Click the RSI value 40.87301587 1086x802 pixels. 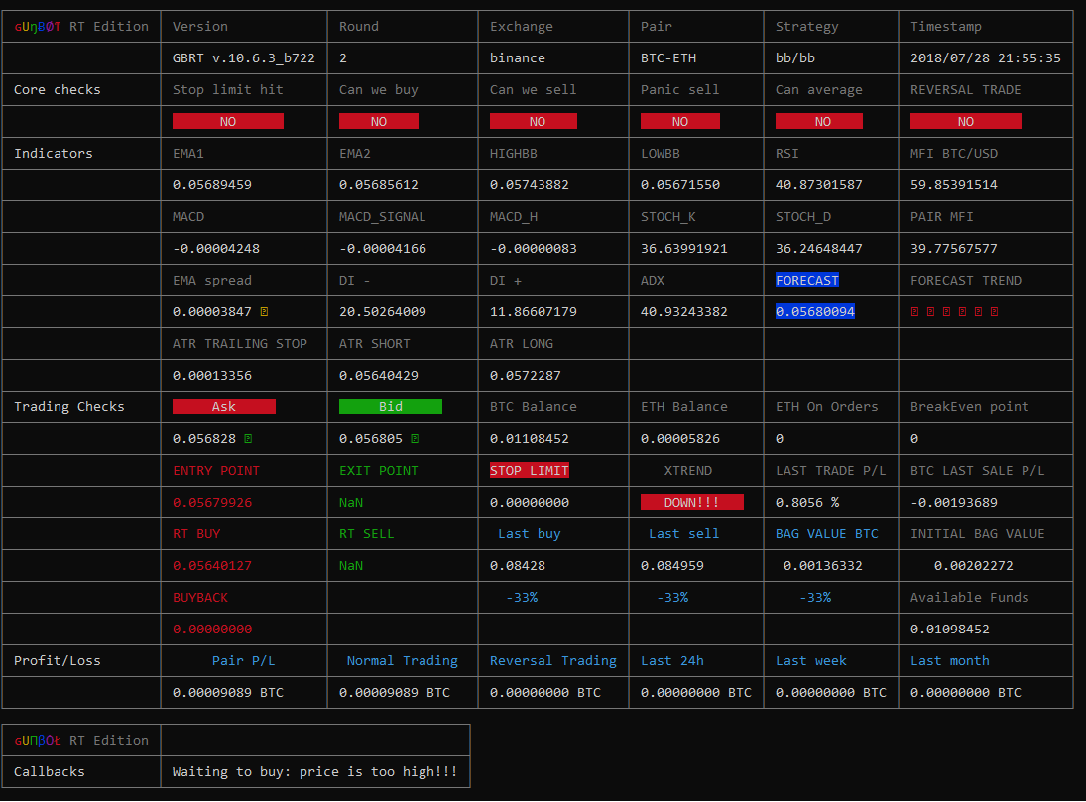tap(818, 185)
